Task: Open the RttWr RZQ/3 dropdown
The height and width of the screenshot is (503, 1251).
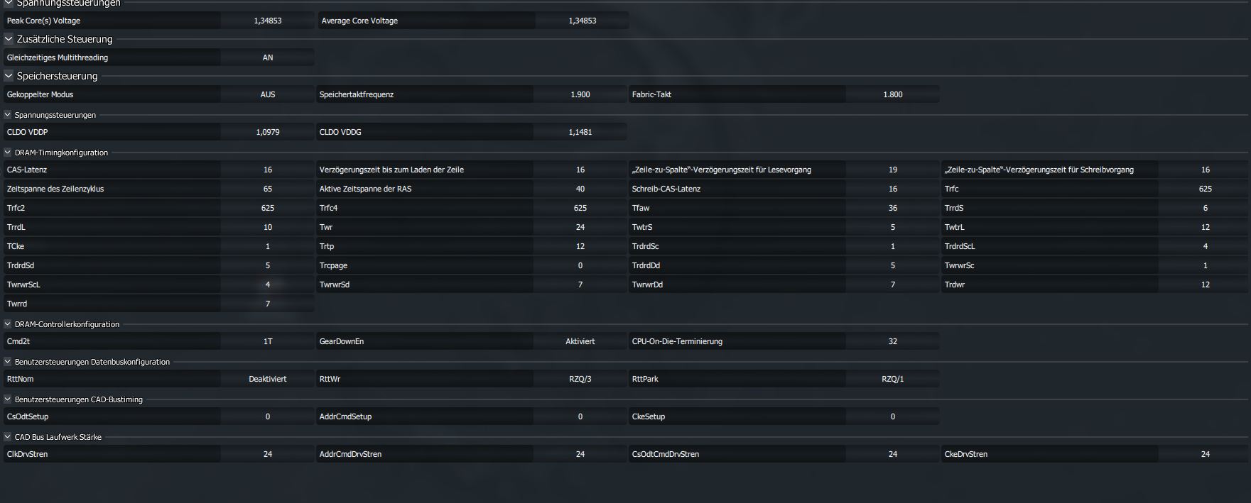Action: pyautogui.click(x=580, y=379)
